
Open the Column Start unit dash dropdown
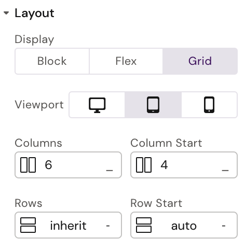click(x=225, y=170)
